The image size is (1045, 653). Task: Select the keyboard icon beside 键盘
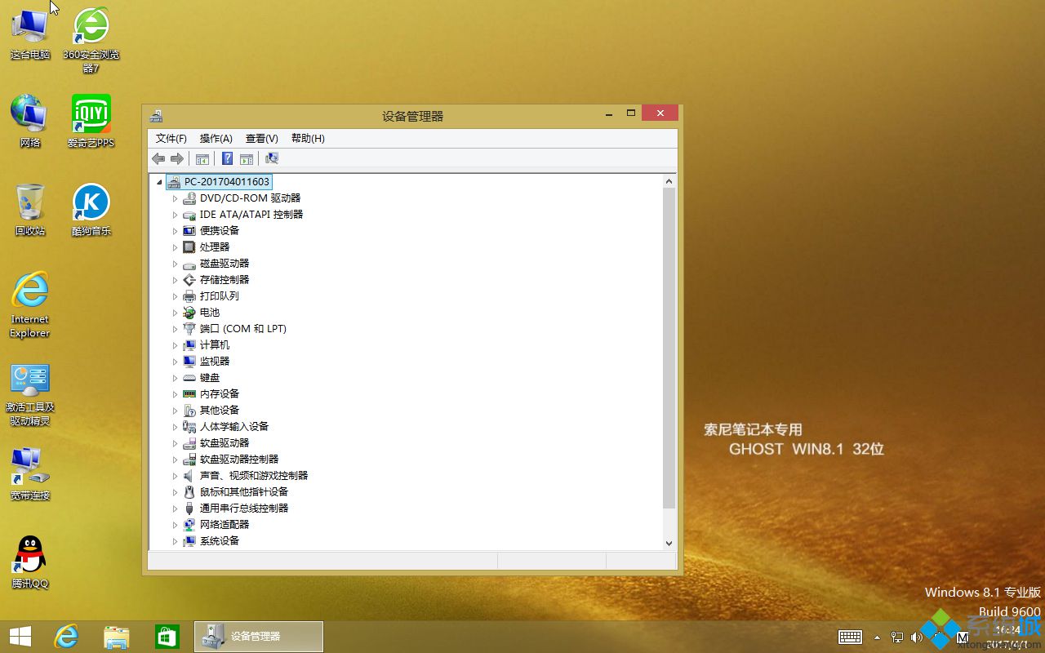(189, 377)
